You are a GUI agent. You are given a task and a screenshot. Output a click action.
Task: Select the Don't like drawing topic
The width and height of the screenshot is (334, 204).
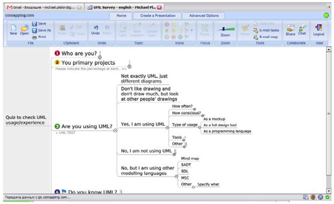(x=150, y=94)
